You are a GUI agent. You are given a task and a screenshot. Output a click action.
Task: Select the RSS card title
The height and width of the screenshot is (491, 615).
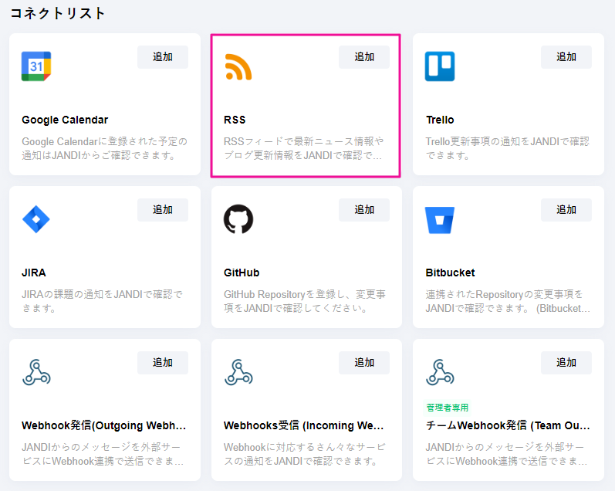coord(235,120)
